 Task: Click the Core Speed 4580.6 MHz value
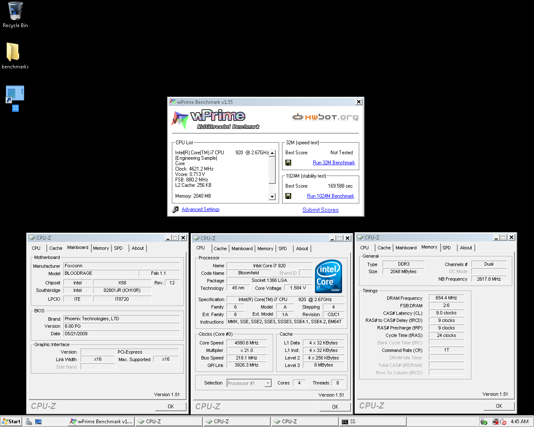[x=246, y=343]
